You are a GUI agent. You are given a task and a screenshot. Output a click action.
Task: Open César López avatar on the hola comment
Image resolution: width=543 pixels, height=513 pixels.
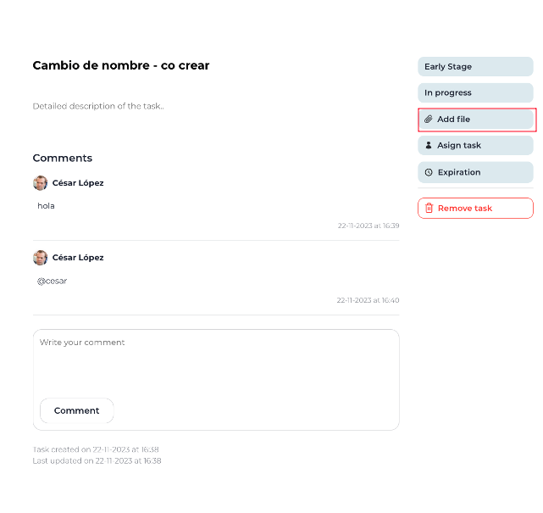pyautogui.click(x=40, y=183)
